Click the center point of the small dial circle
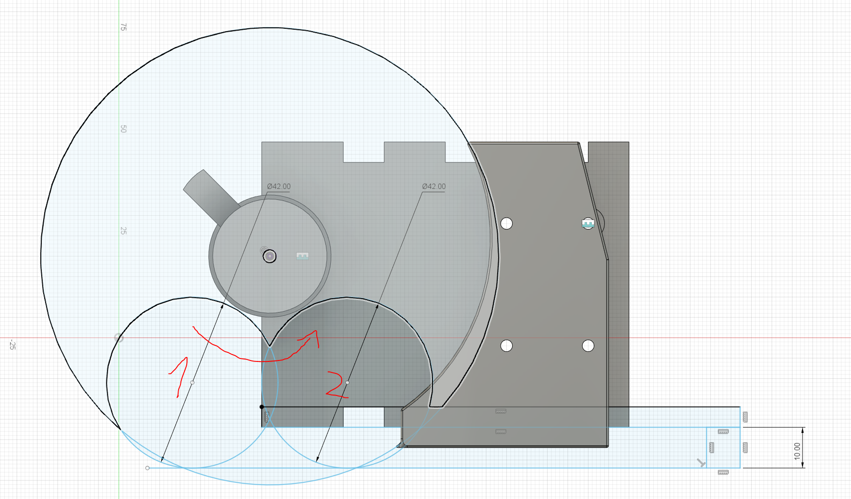Image resolution: width=851 pixels, height=499 pixels. 269,256
